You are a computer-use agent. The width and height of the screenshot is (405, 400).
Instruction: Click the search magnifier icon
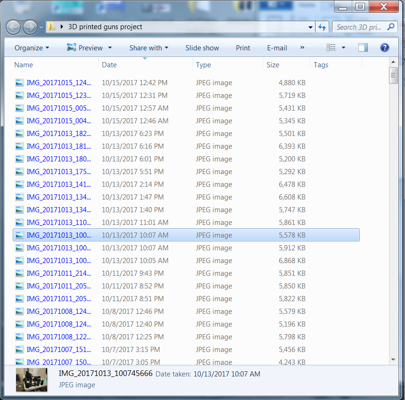point(391,26)
